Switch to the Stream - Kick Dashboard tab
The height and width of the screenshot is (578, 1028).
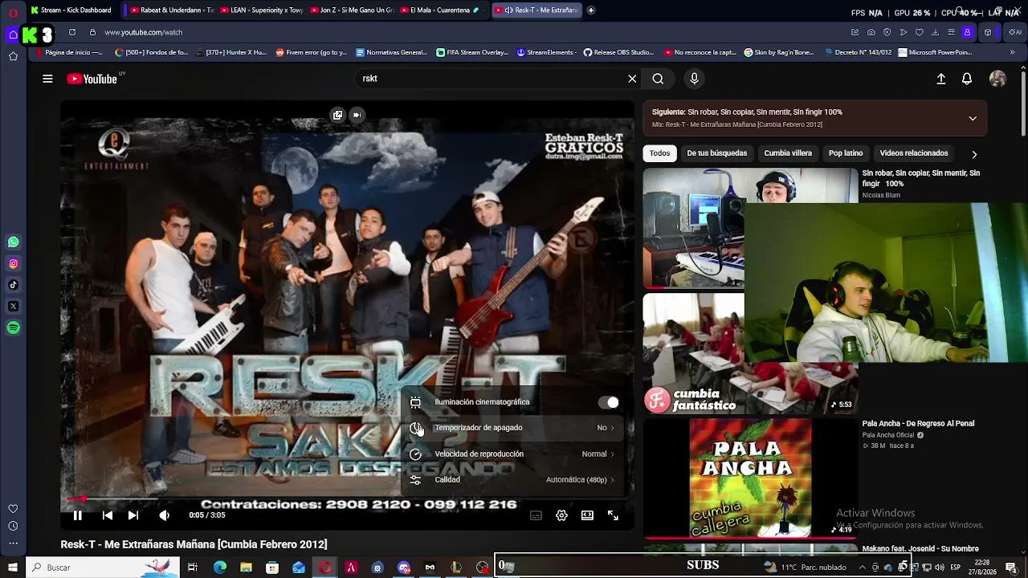point(71,10)
